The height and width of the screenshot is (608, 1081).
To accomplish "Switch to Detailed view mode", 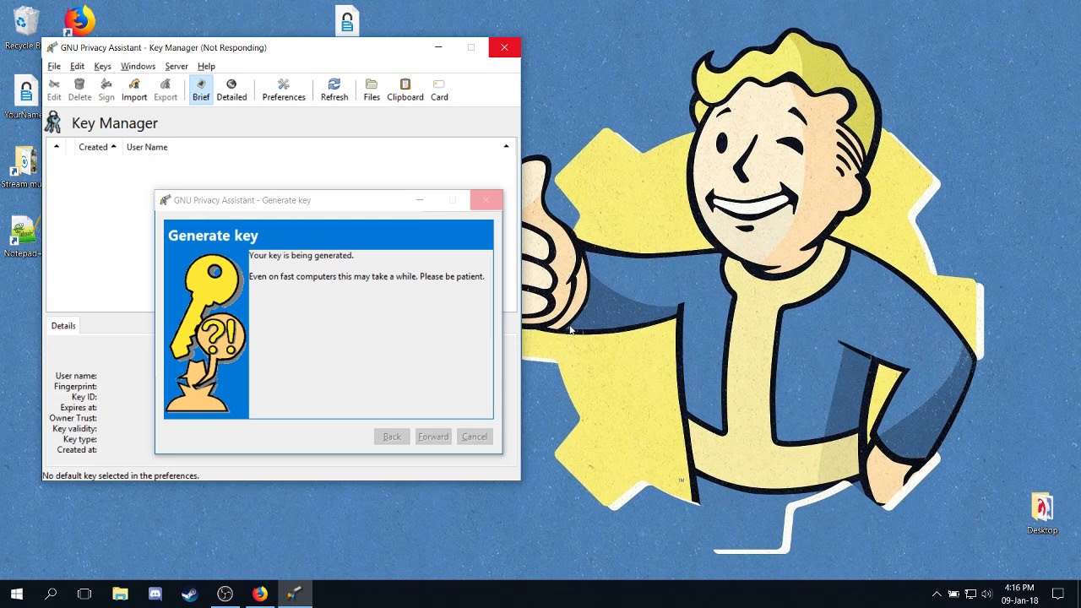I will point(231,90).
